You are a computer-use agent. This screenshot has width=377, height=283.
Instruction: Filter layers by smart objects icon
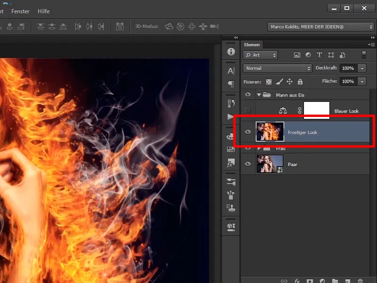pos(343,55)
